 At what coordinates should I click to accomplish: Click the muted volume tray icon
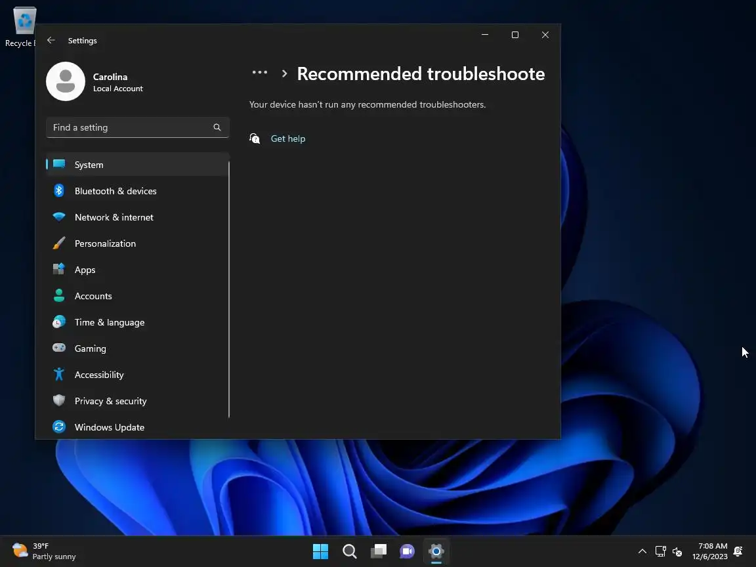click(677, 551)
